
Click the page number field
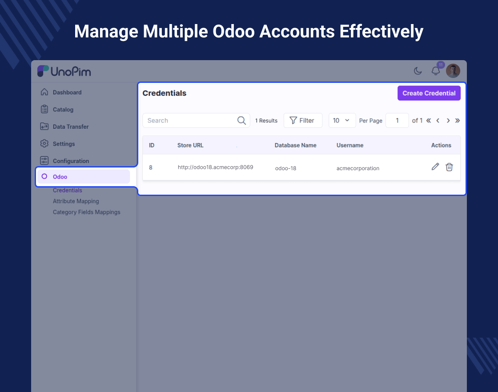[397, 121]
